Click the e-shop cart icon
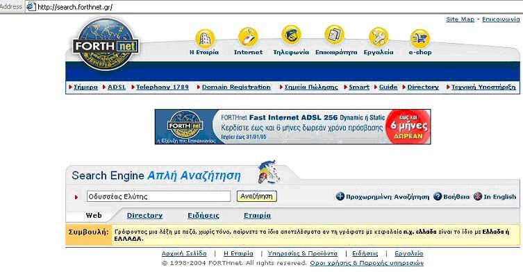 point(420,38)
